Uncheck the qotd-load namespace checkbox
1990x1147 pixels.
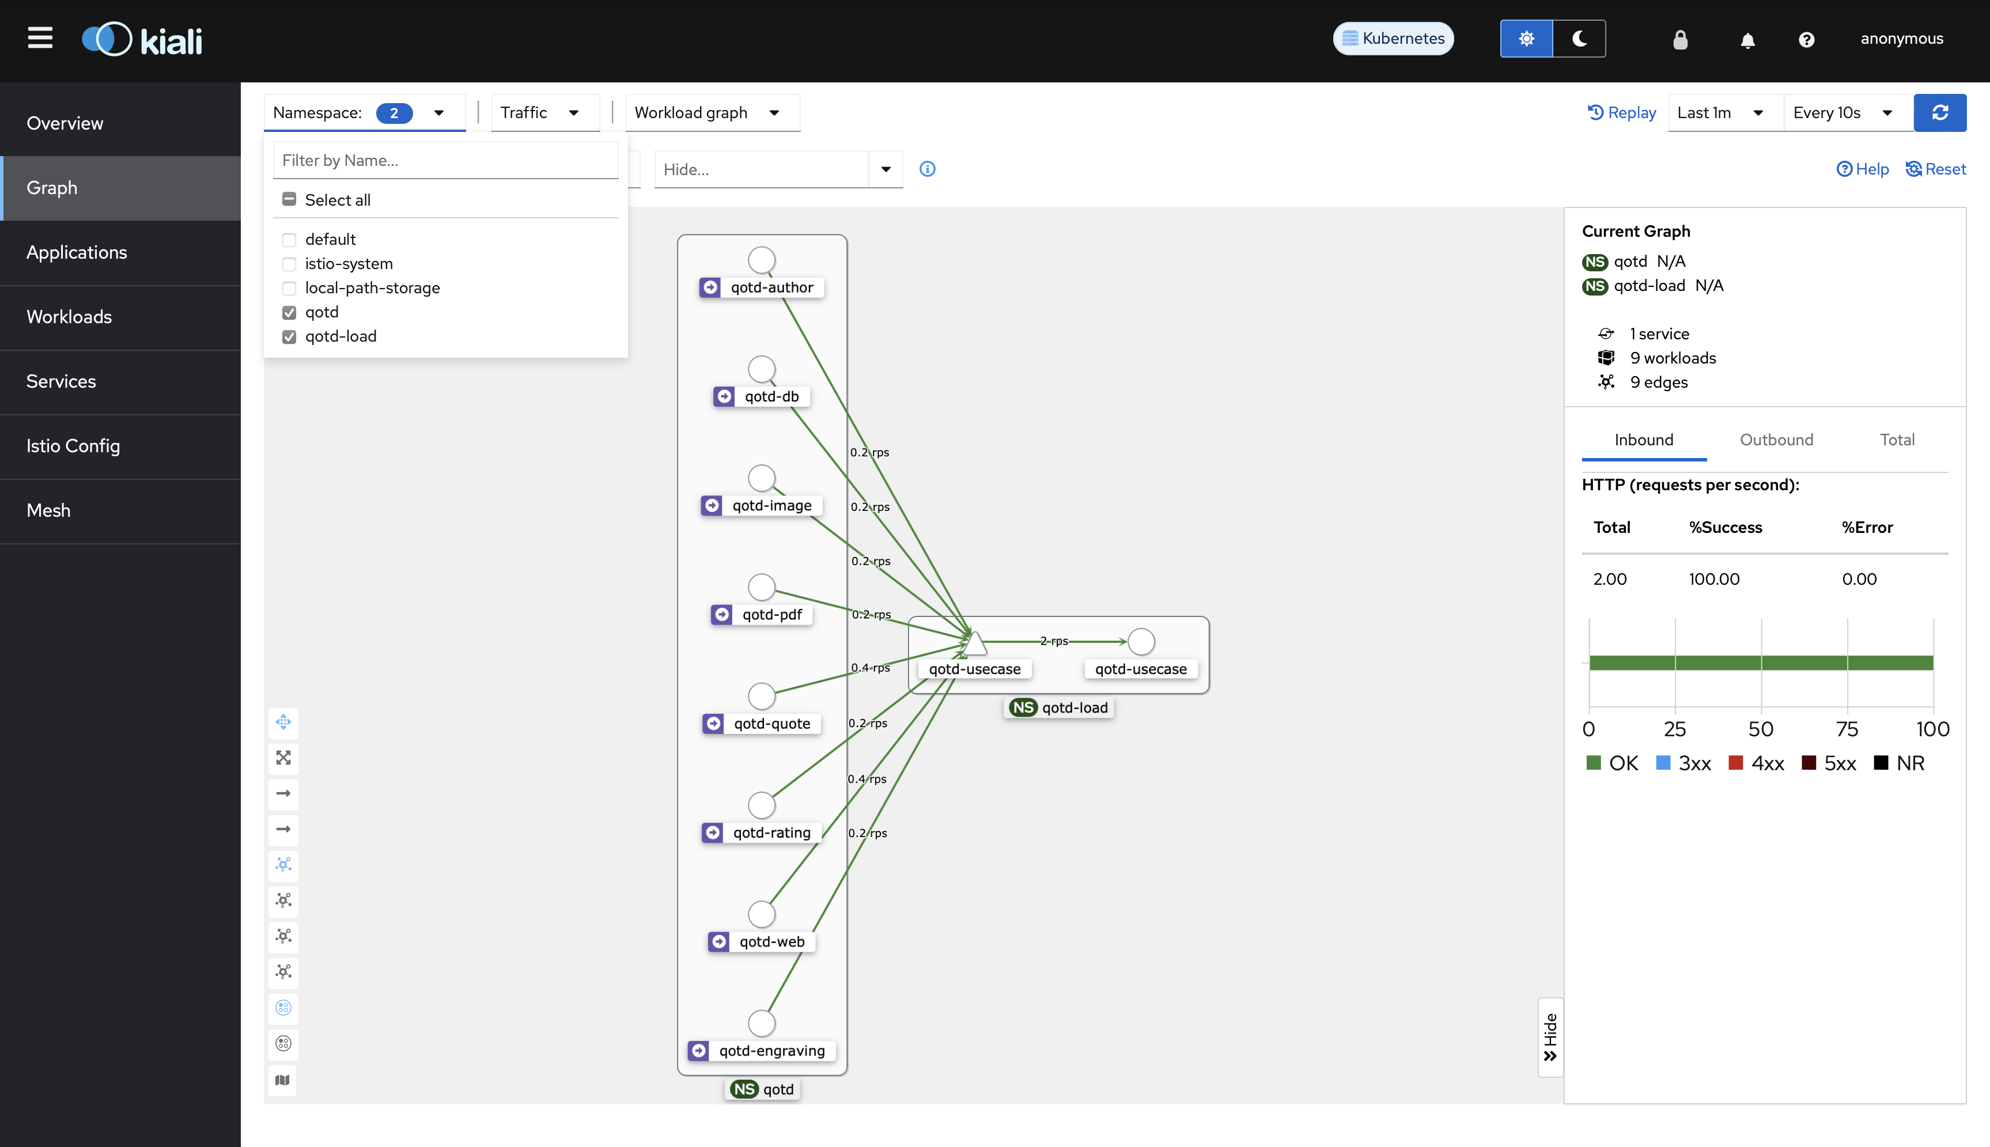pyautogui.click(x=289, y=336)
